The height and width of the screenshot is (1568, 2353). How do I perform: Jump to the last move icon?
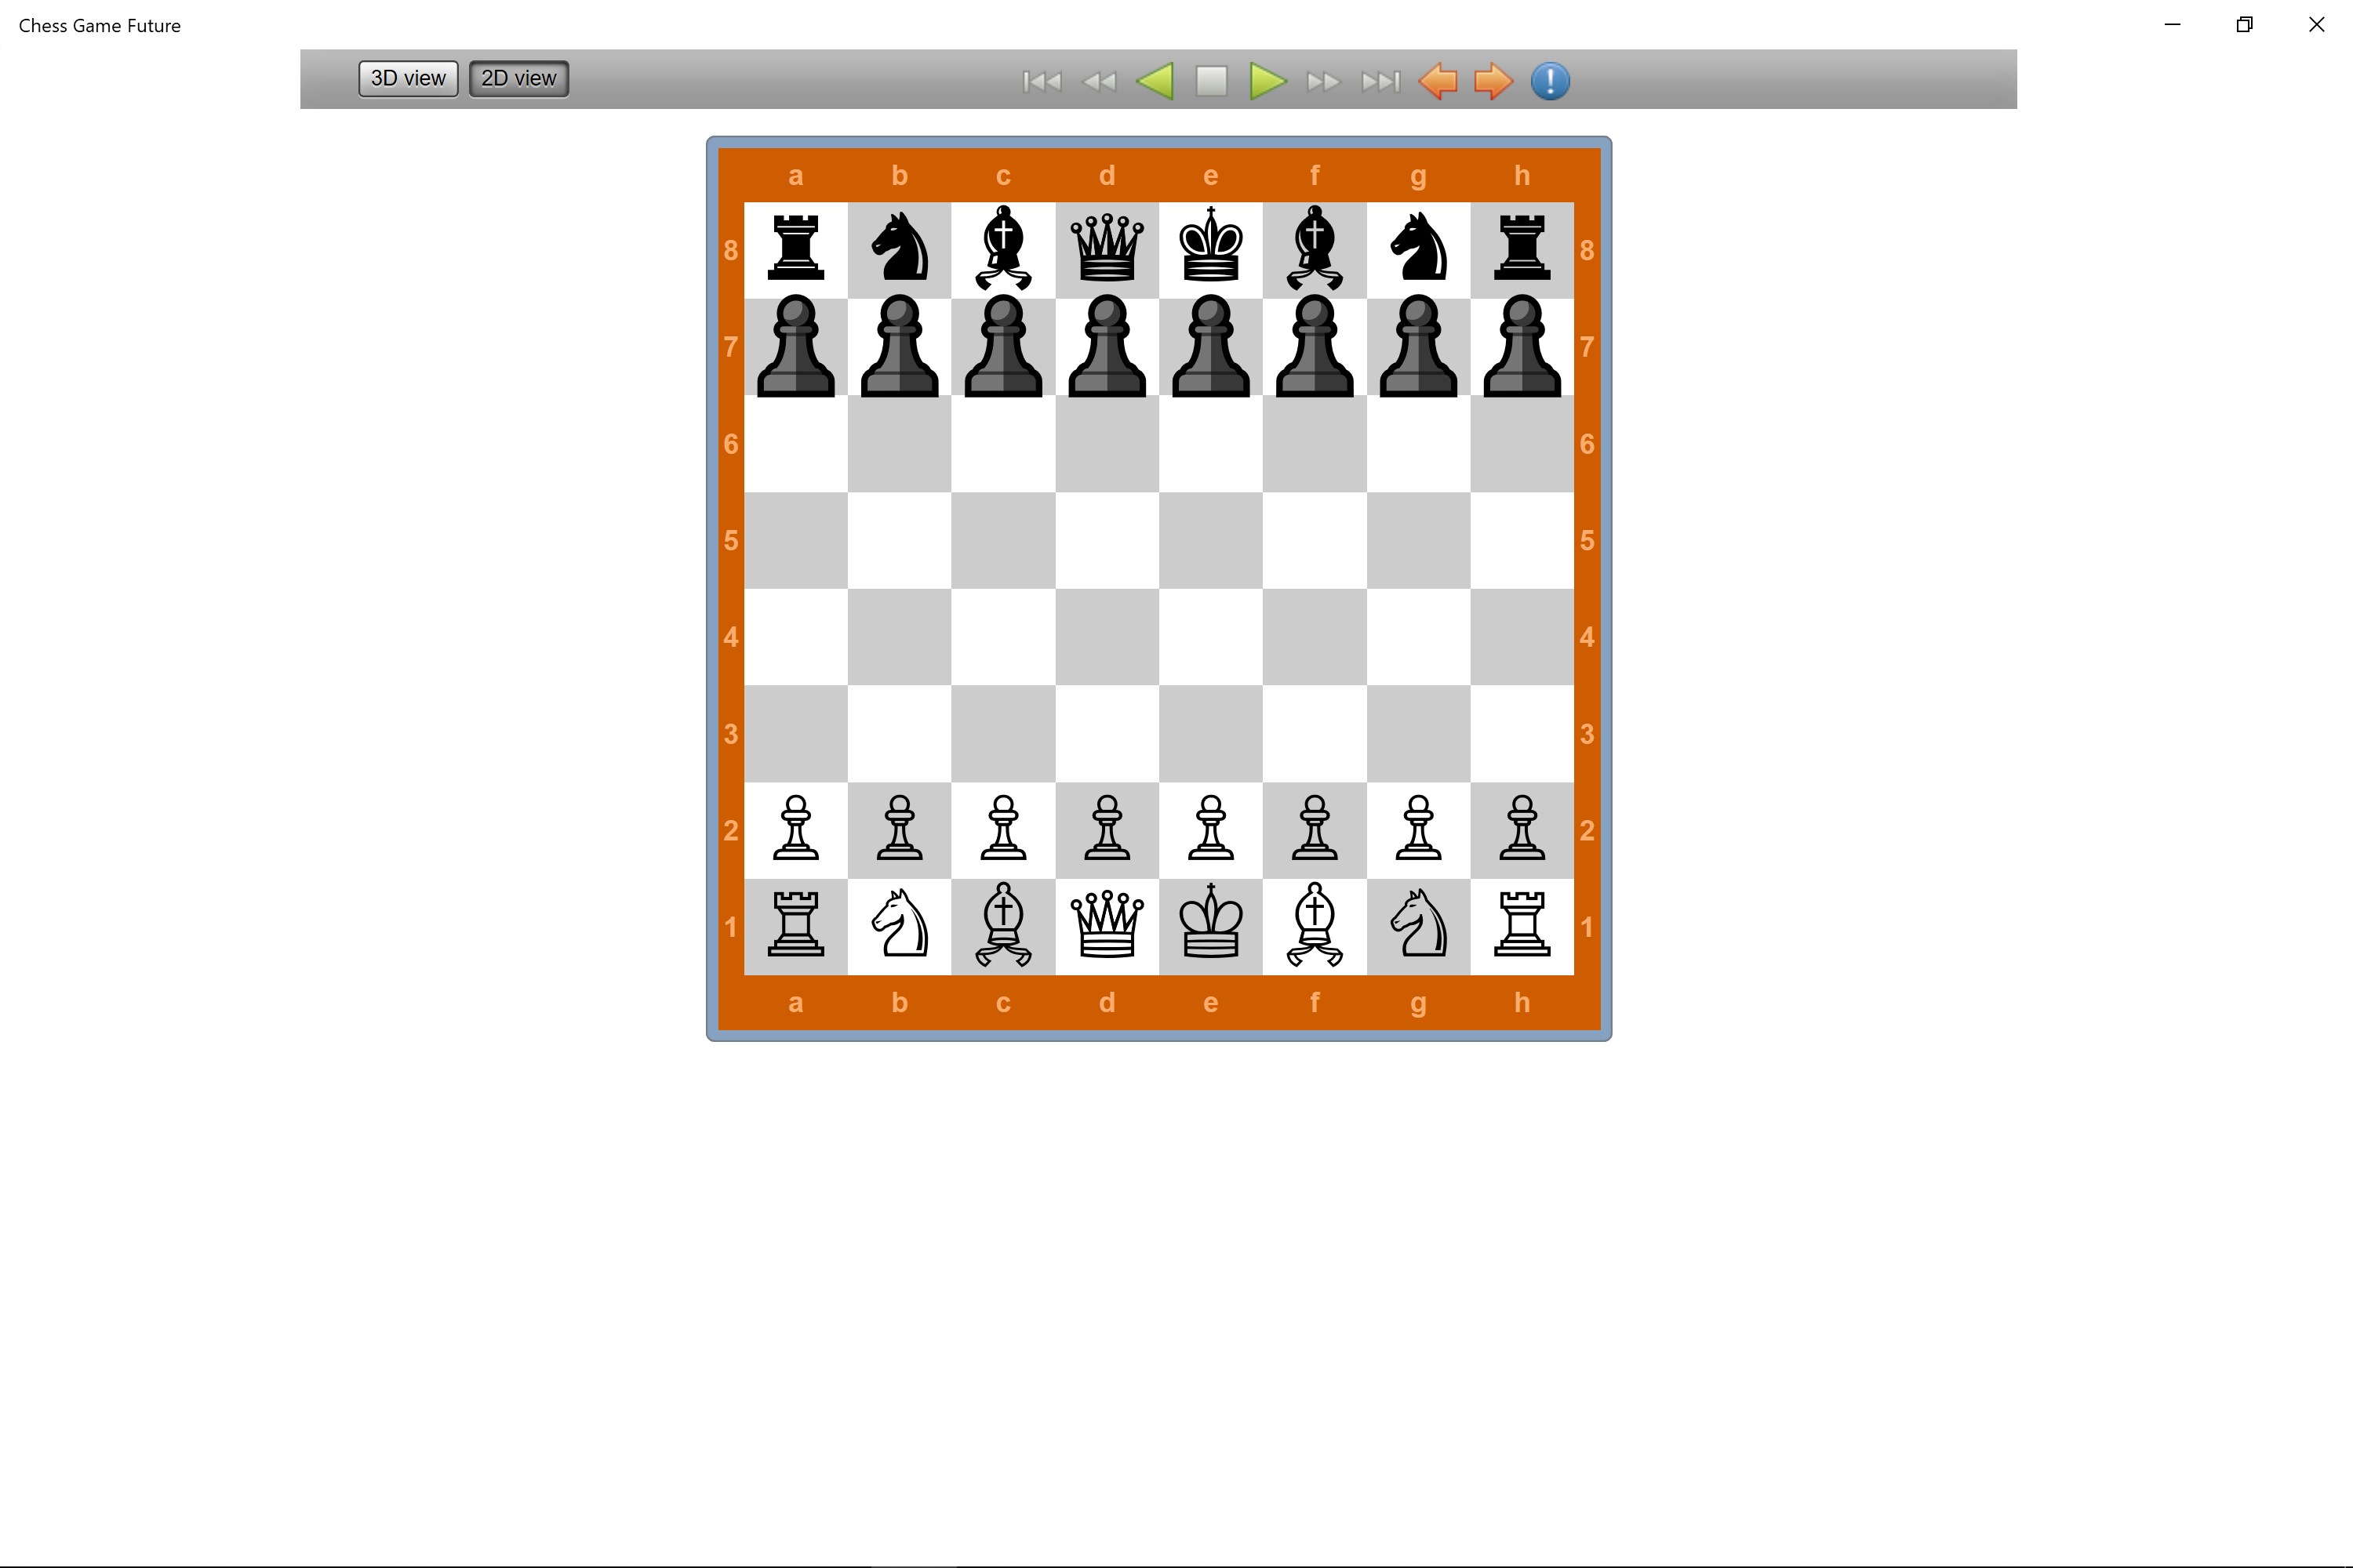(1380, 81)
